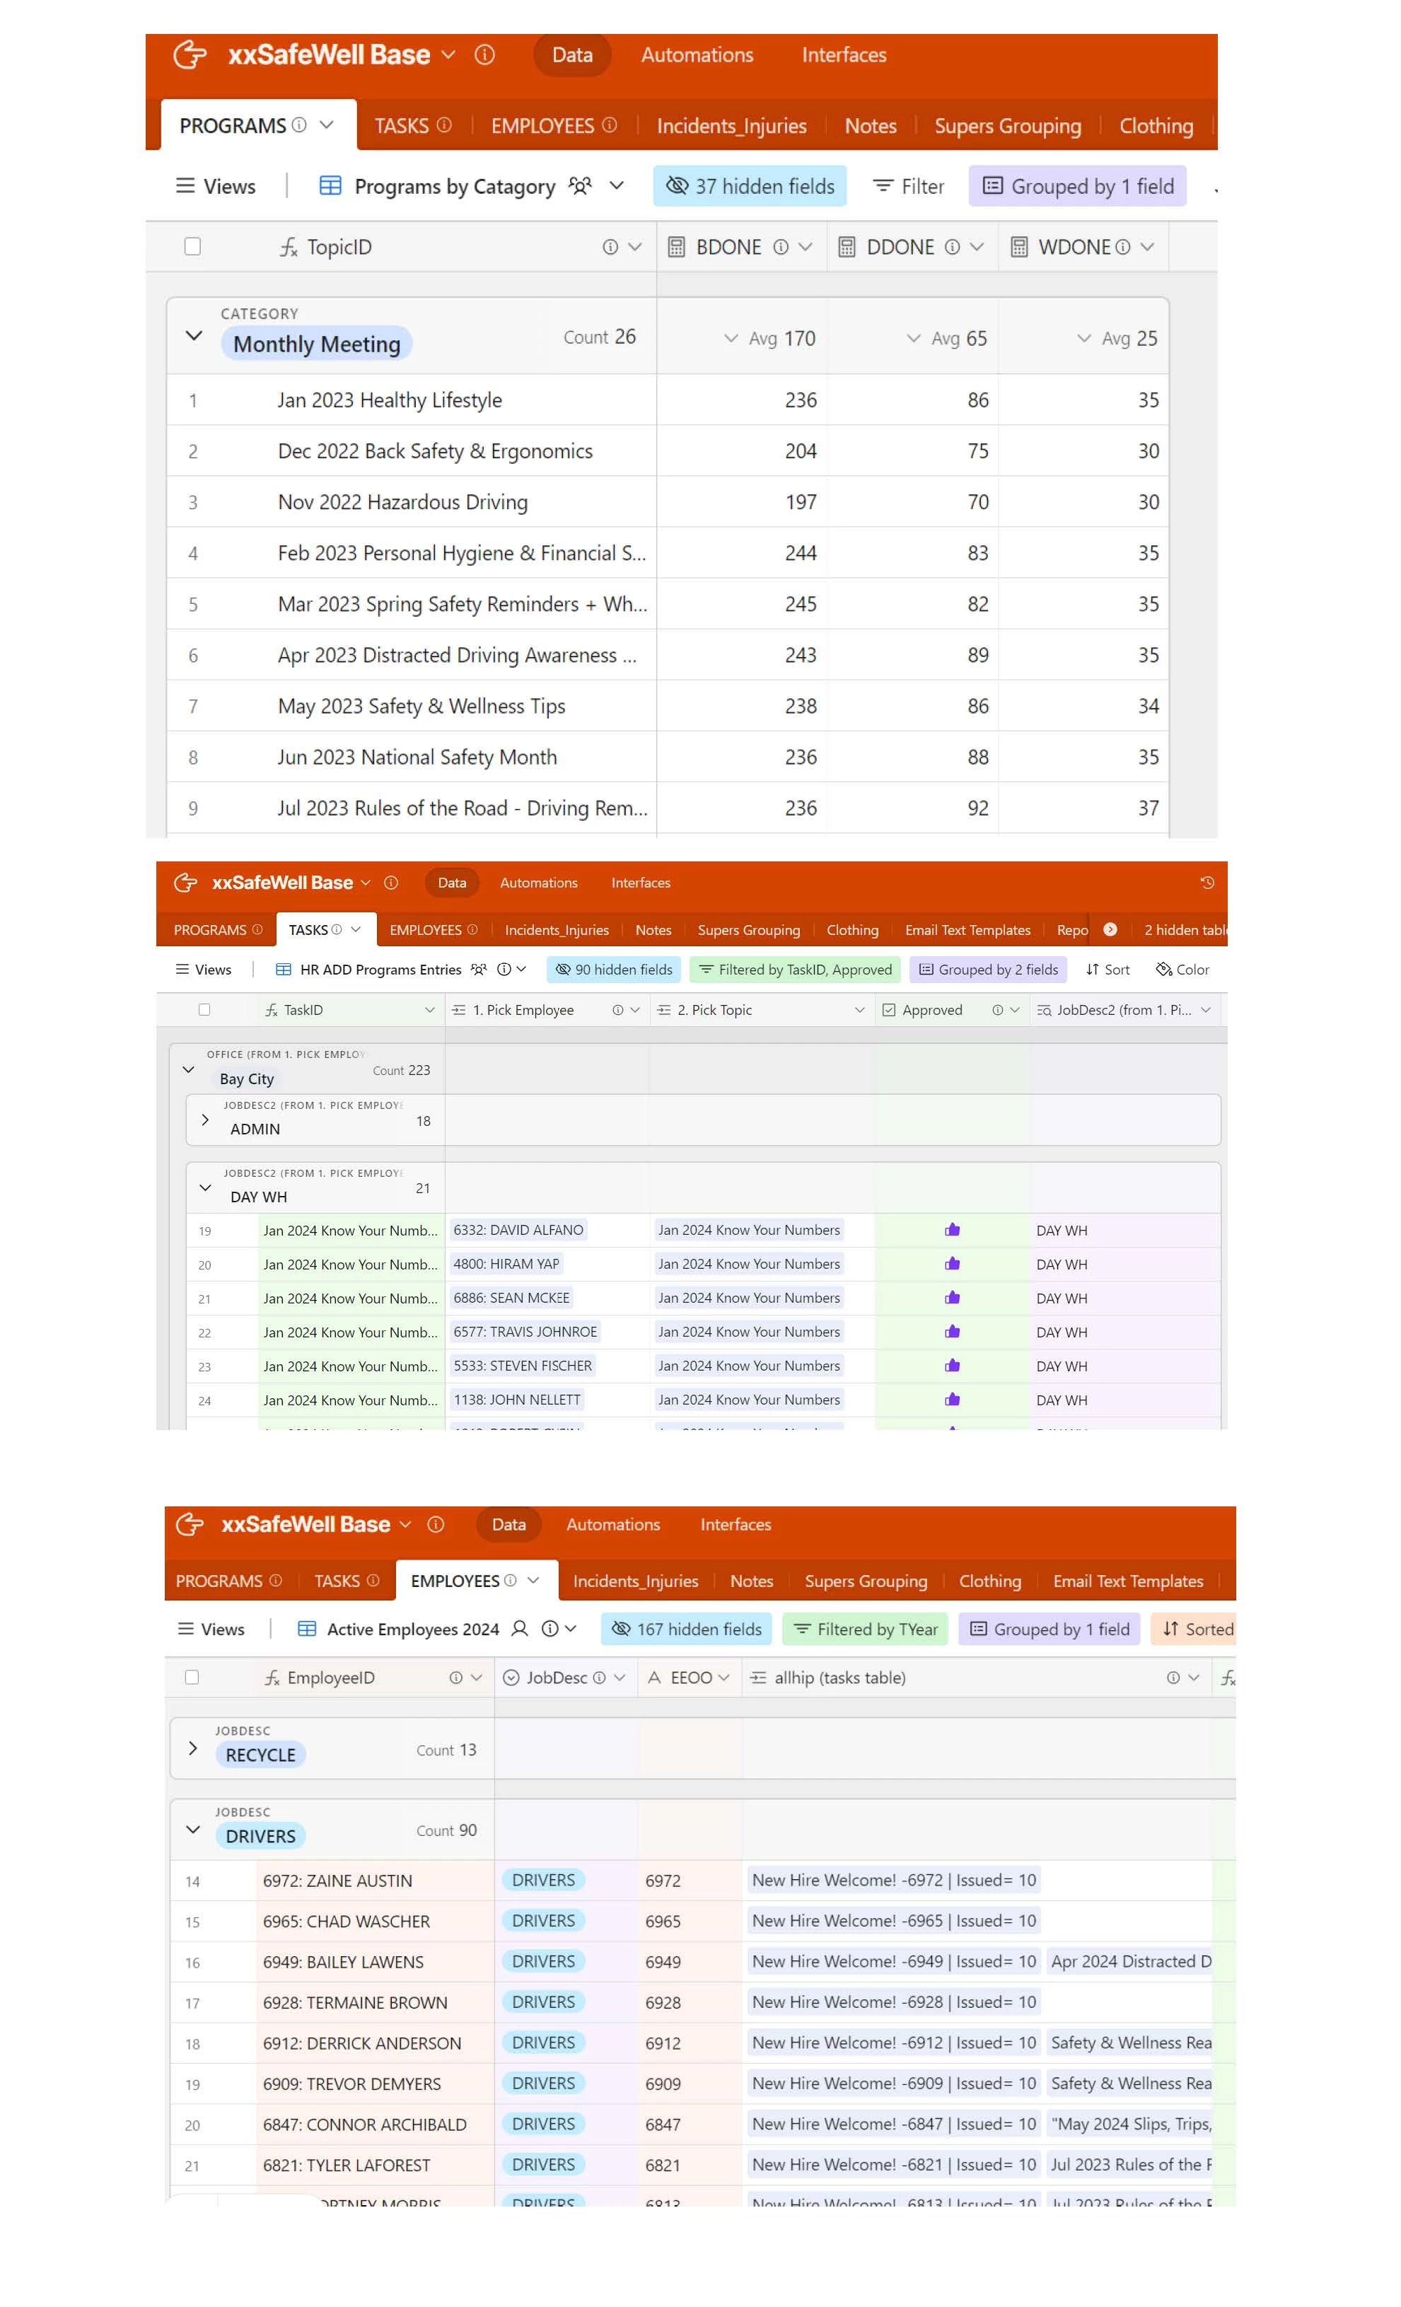Viewport: 1401px width, 2307px height.
Task: Open the Jan 2023 Healthy Lifestyle record cell
Action: (x=390, y=401)
